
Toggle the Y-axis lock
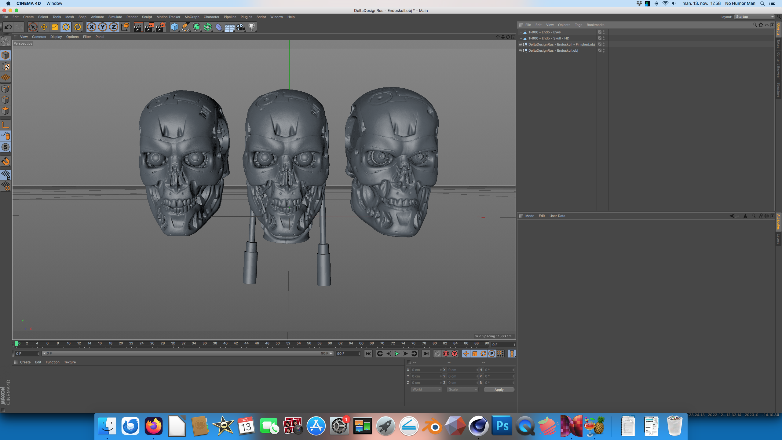coord(103,27)
